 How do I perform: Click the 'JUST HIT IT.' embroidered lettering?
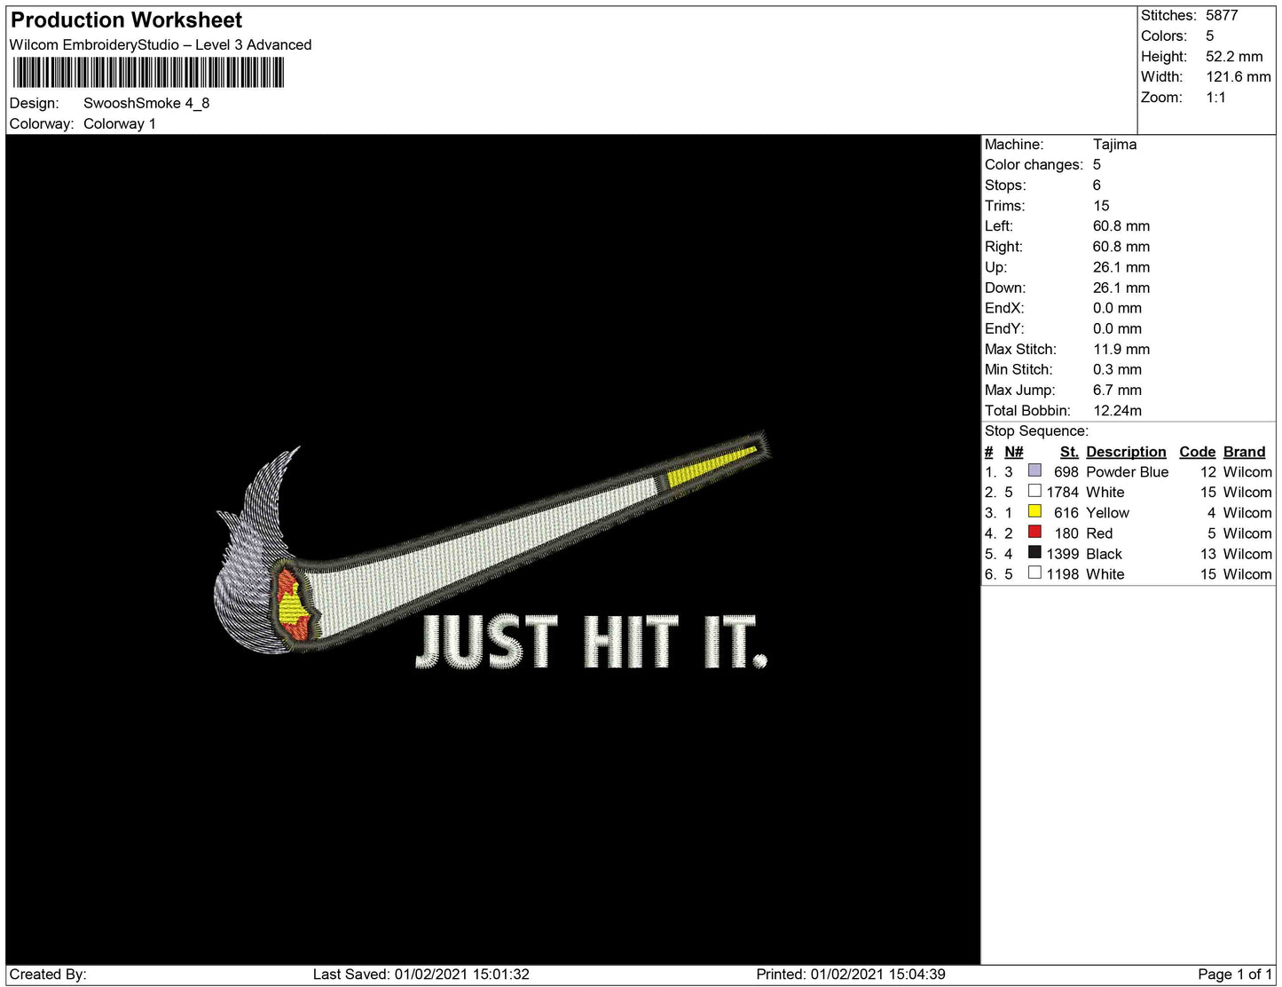pos(592,641)
